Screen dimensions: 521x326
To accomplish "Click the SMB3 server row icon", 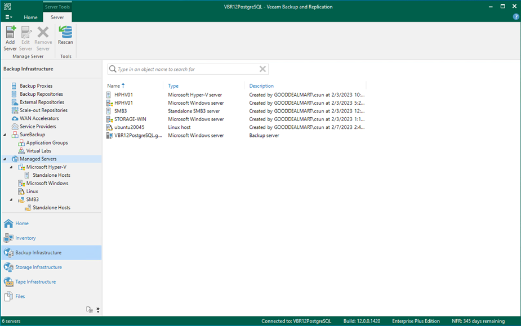I will click(x=109, y=111).
